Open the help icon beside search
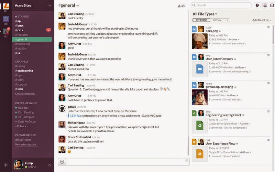Viewport: 275px width, 172px height. tap(257, 5)
